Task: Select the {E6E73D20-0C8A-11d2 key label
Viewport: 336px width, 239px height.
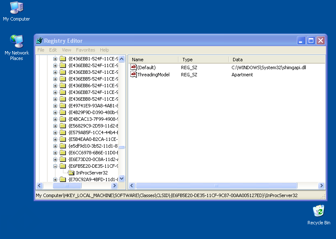Action: point(93,159)
